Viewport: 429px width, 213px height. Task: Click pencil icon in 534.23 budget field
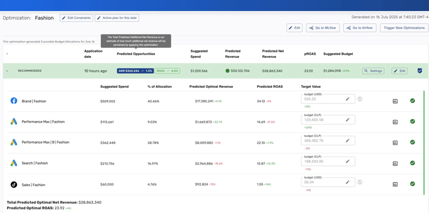347,99
